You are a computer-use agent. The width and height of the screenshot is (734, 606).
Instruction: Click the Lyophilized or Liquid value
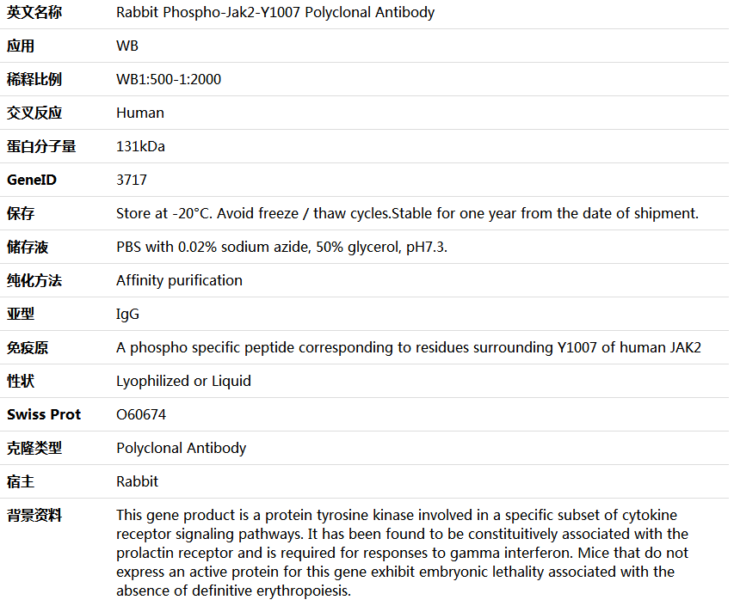point(183,381)
